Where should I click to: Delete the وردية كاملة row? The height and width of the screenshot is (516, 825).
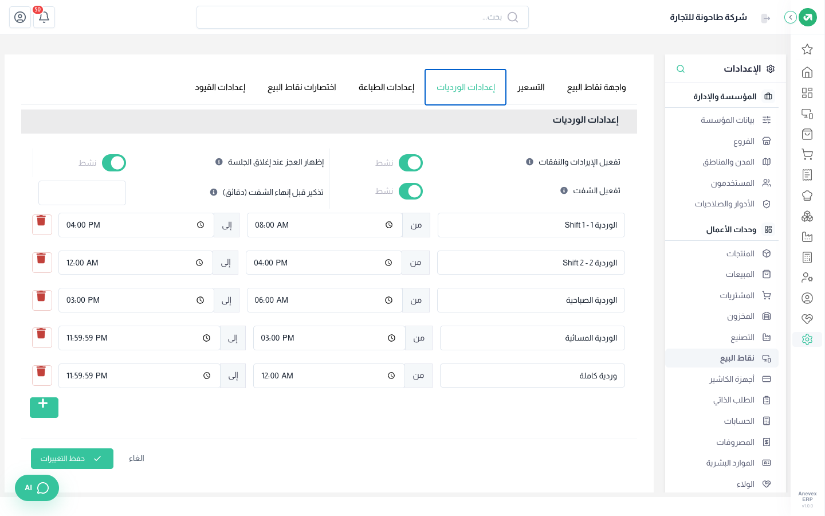click(42, 376)
